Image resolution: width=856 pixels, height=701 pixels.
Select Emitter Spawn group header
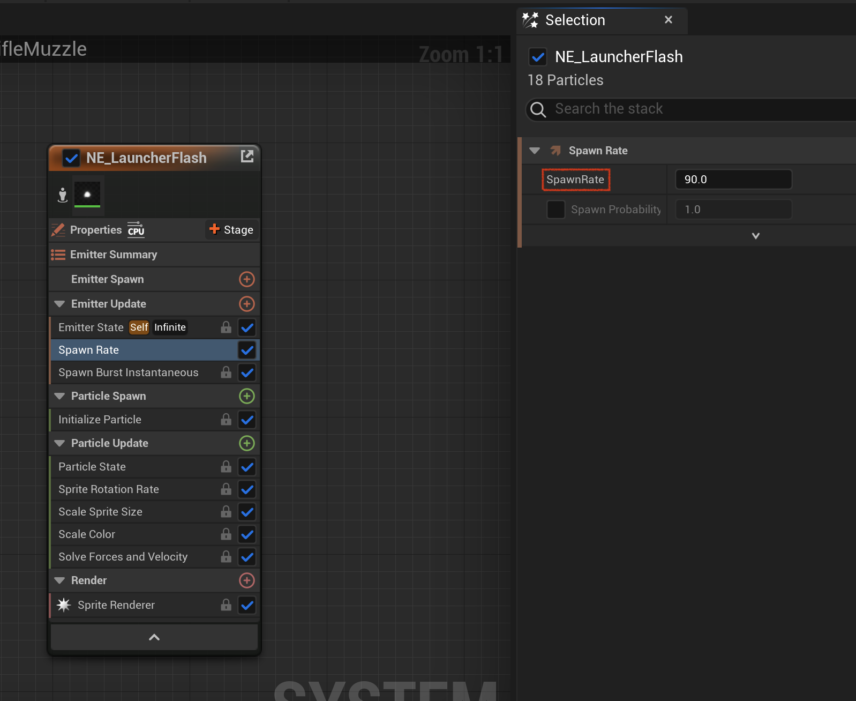point(154,279)
